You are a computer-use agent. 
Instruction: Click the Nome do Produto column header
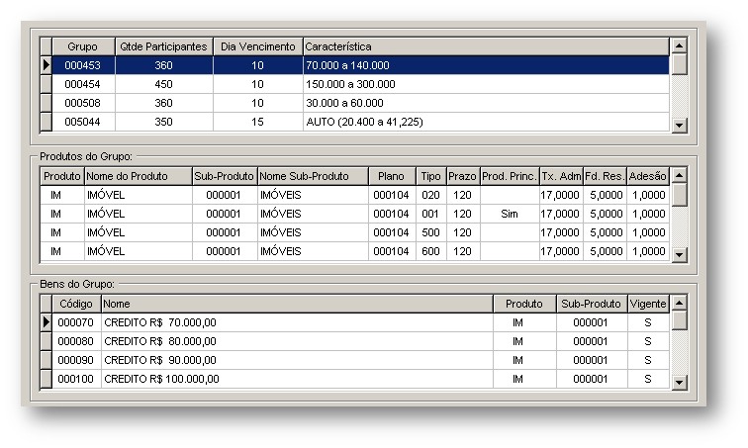[x=138, y=176]
